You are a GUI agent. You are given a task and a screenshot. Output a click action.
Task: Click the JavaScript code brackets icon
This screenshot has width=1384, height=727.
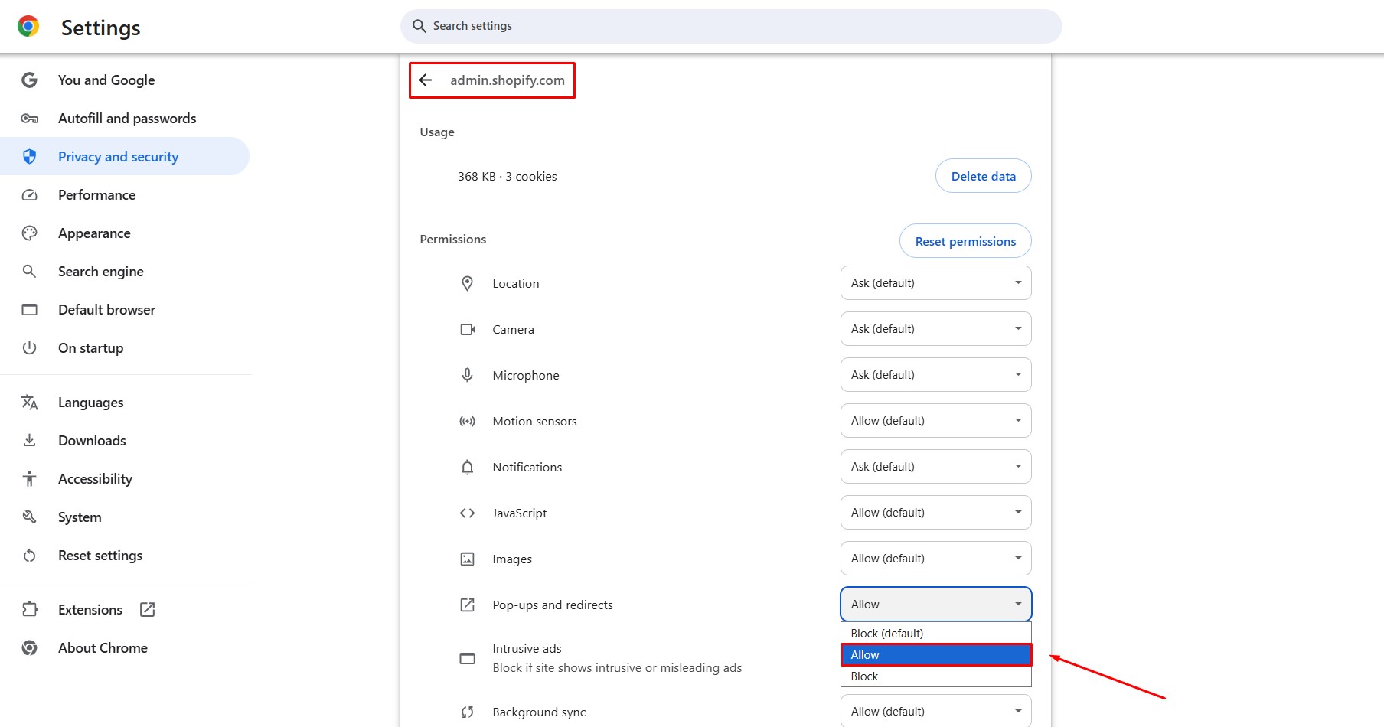tap(467, 513)
